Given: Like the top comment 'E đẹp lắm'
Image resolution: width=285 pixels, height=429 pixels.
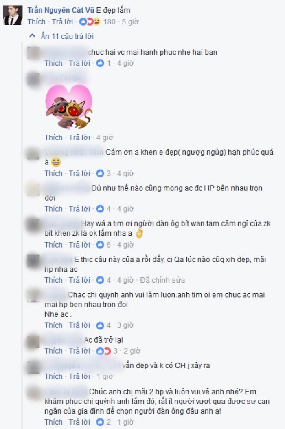Looking at the screenshot, I should [36, 22].
